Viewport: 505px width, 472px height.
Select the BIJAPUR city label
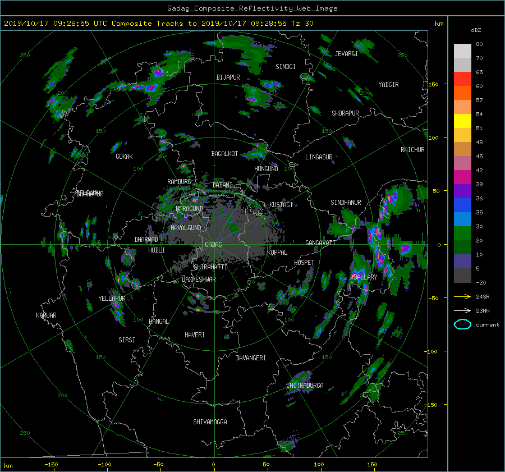(x=228, y=77)
